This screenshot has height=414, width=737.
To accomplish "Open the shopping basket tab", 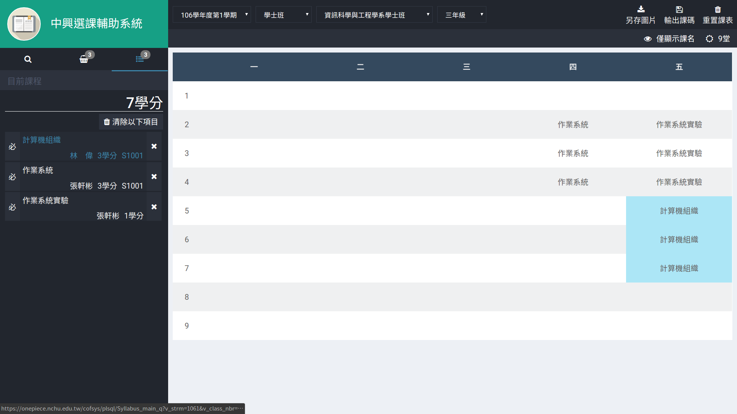I will 84,59.
